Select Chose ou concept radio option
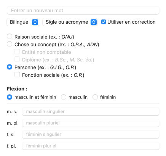Viewport: 166px width, 156px height. pos(10,44)
